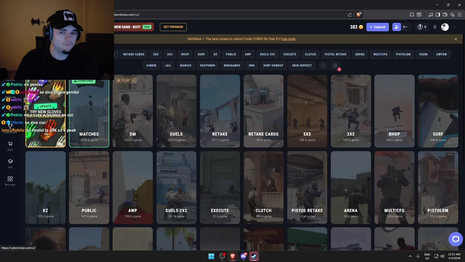Click the notifications bell icon
Screen dimensions: 465x262
click(435, 27)
